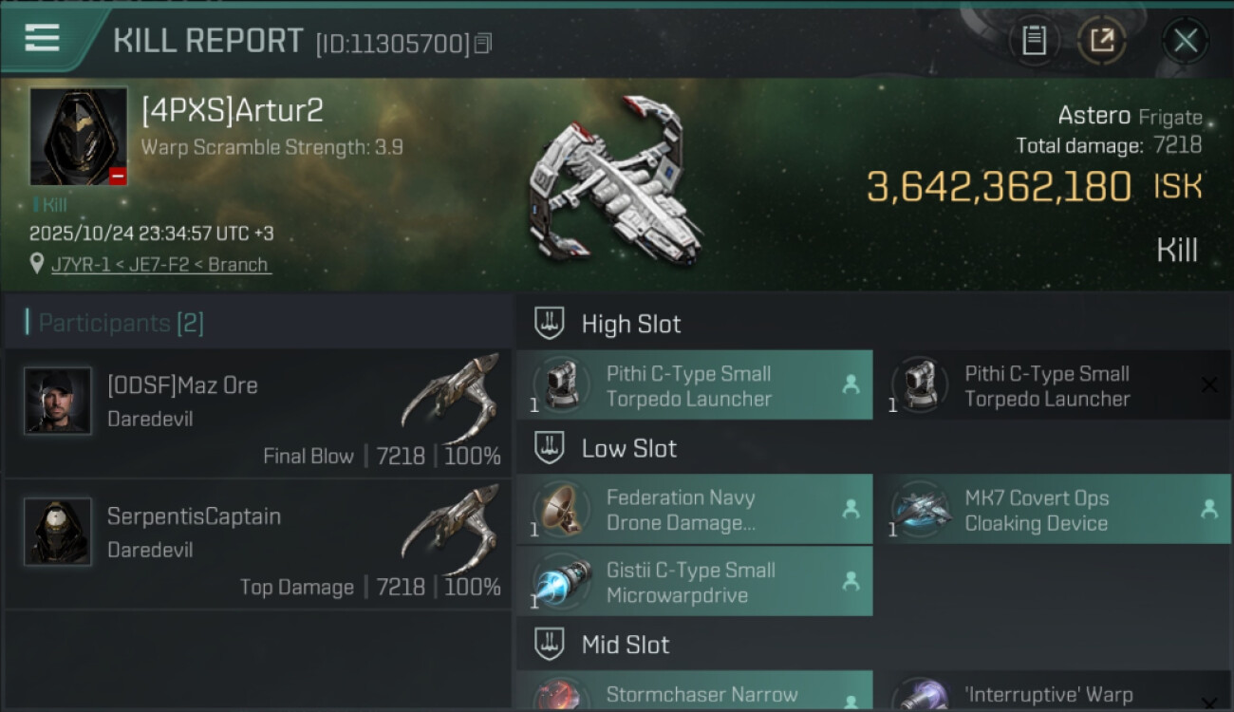Viewport: 1234px width, 712px height.
Task: Switch to the Participants tab
Action: click(121, 323)
